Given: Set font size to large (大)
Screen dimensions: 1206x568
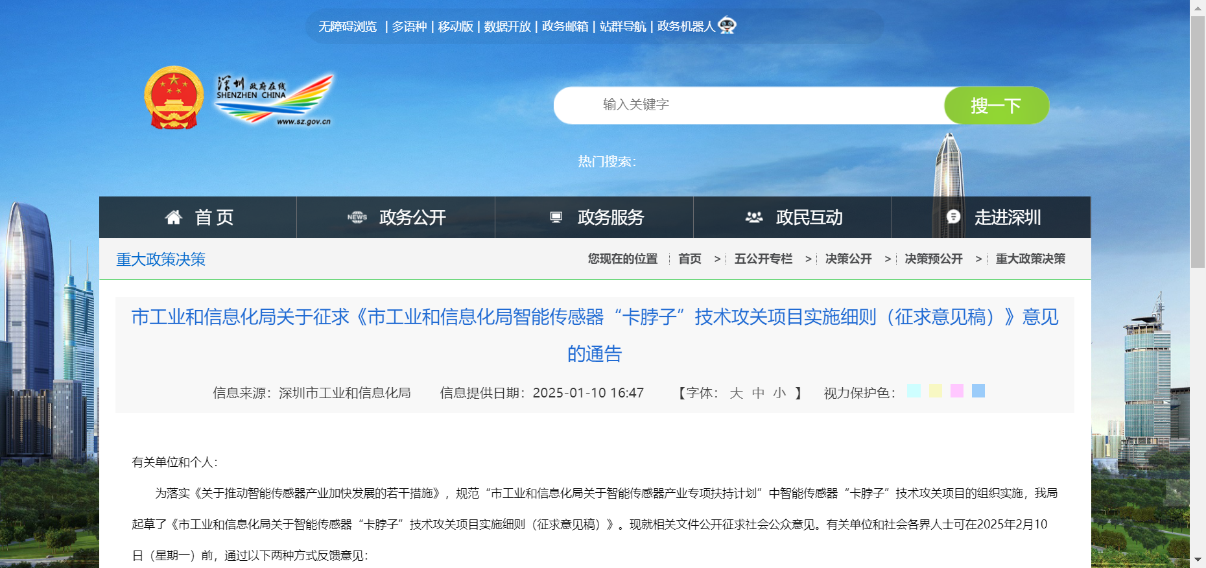Looking at the screenshot, I should coord(736,393).
